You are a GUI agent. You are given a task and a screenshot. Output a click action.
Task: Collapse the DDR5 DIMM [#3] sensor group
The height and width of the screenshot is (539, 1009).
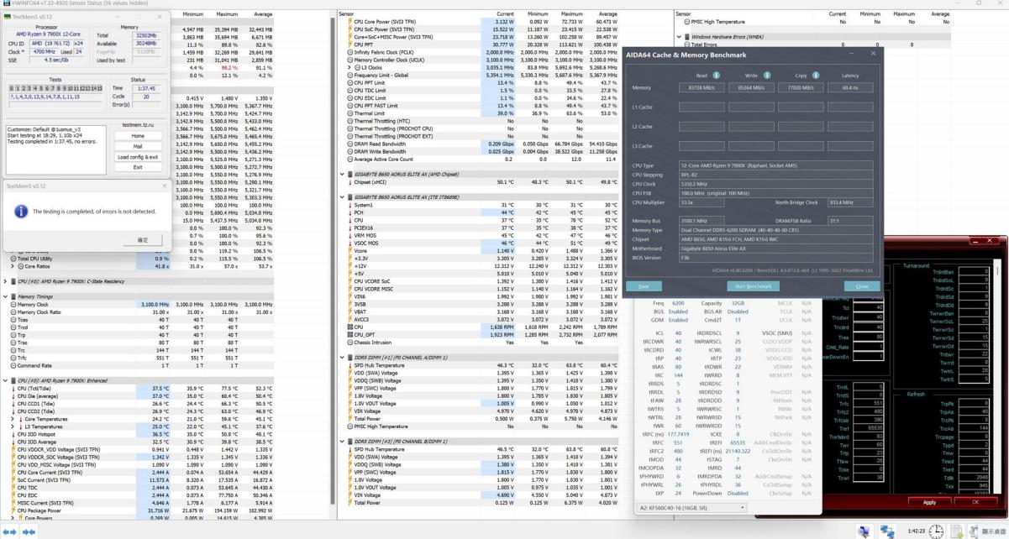tap(343, 441)
